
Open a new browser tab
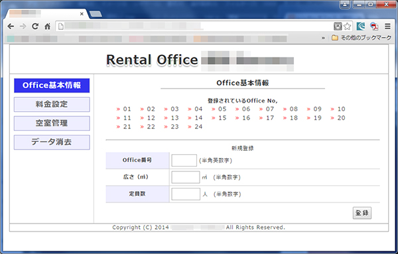(x=96, y=14)
